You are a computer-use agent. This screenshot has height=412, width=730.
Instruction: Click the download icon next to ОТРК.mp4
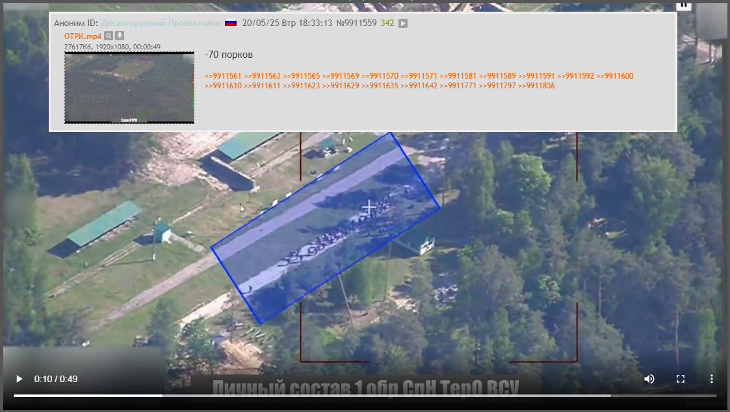click(119, 36)
